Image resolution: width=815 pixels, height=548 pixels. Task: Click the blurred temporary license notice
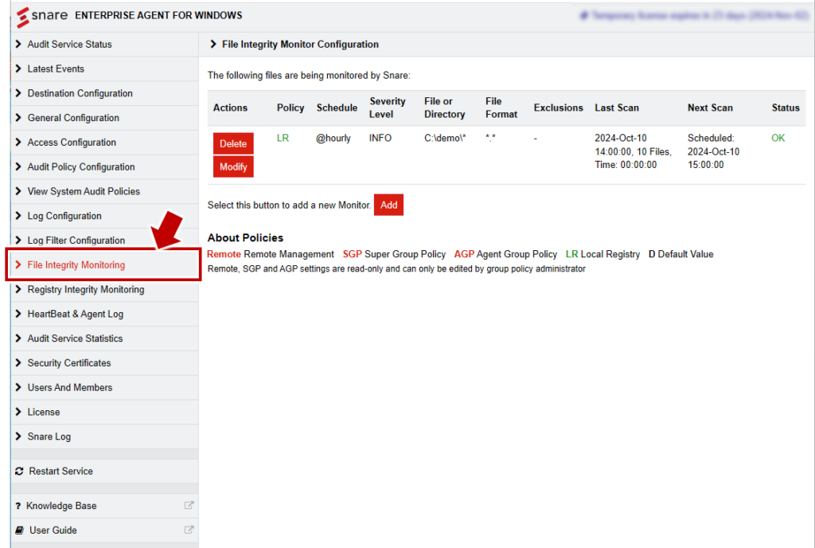click(694, 16)
